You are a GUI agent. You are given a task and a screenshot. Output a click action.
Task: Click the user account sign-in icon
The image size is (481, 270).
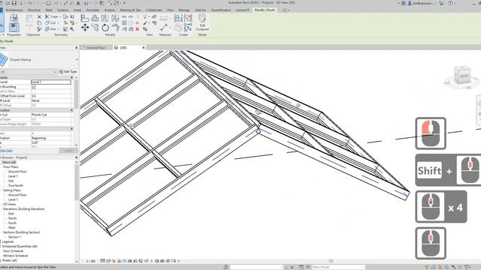409,3
